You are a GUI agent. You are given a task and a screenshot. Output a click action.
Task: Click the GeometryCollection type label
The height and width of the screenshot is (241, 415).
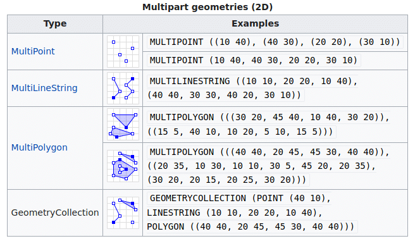click(x=55, y=213)
